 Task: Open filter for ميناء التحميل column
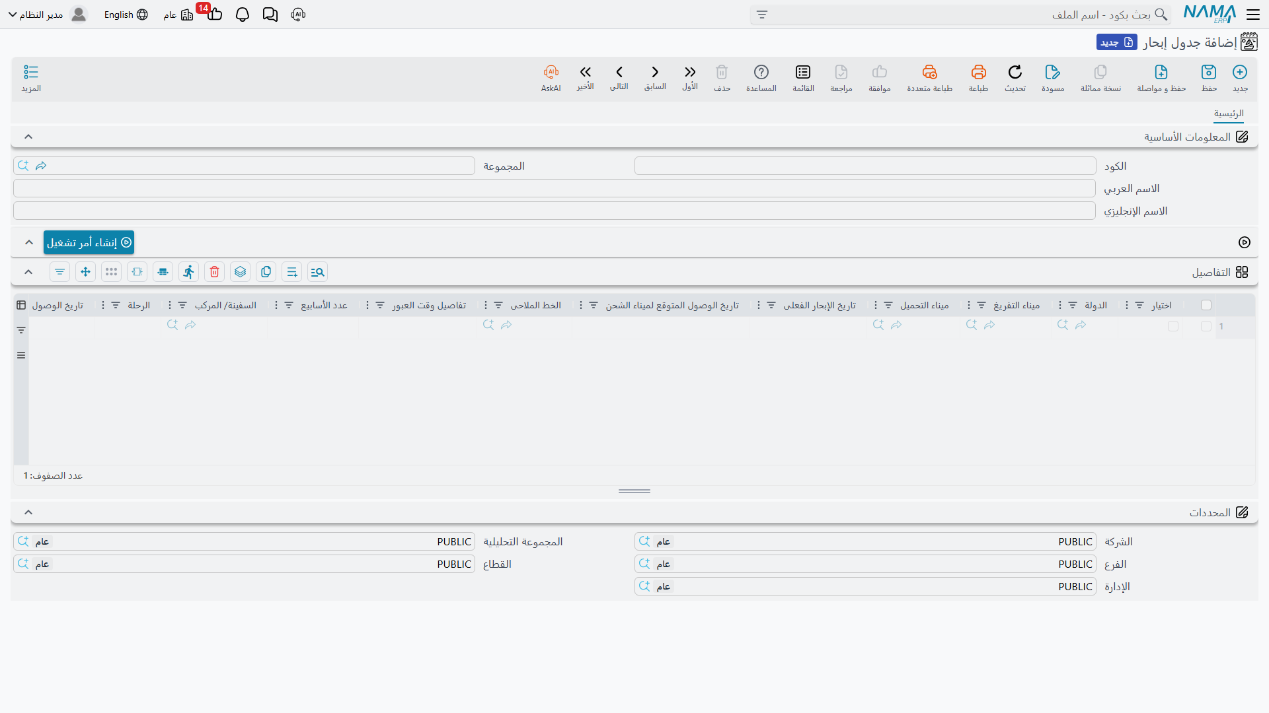[888, 305]
